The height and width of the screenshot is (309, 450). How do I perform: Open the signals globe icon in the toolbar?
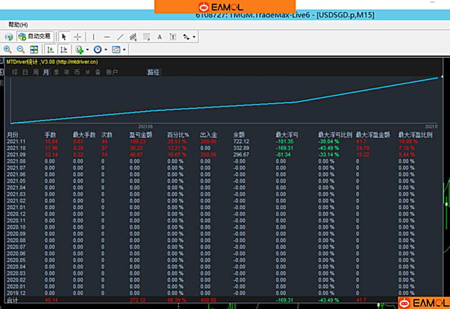tap(9, 37)
